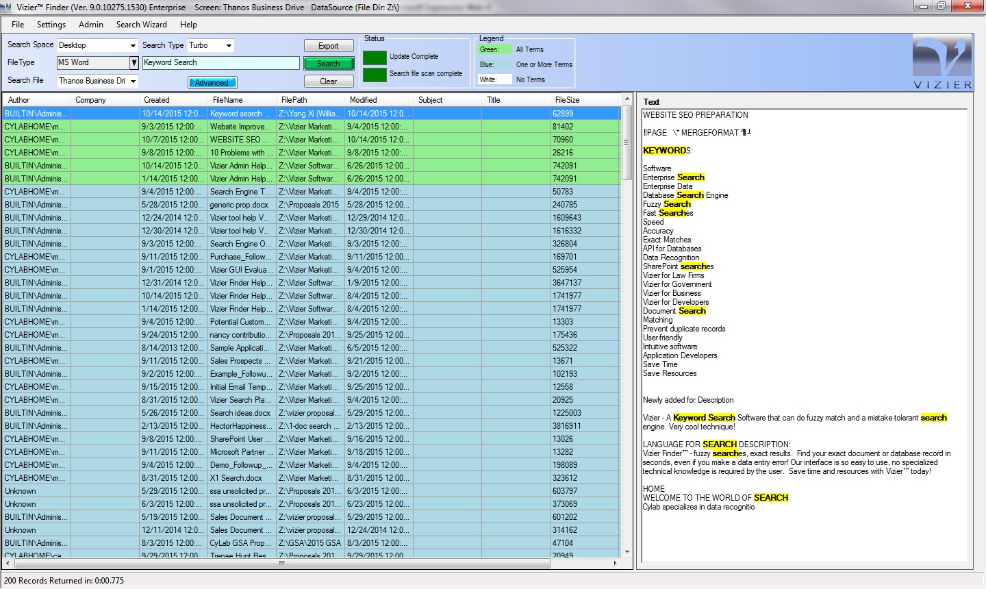Sort by the FileName column header

pyautogui.click(x=242, y=100)
